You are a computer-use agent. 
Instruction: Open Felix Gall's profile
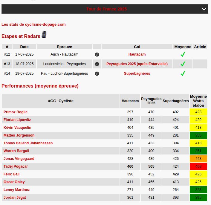pos(11,174)
